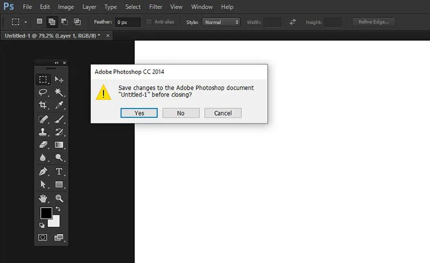
Task: Choose the Brush tool
Action: tap(59, 119)
